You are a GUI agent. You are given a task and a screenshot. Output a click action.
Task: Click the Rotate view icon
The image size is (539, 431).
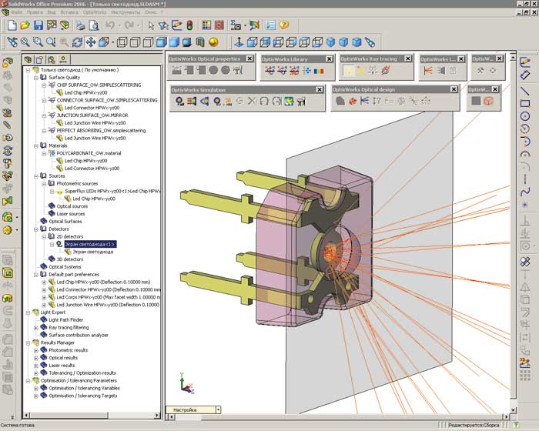point(77,42)
